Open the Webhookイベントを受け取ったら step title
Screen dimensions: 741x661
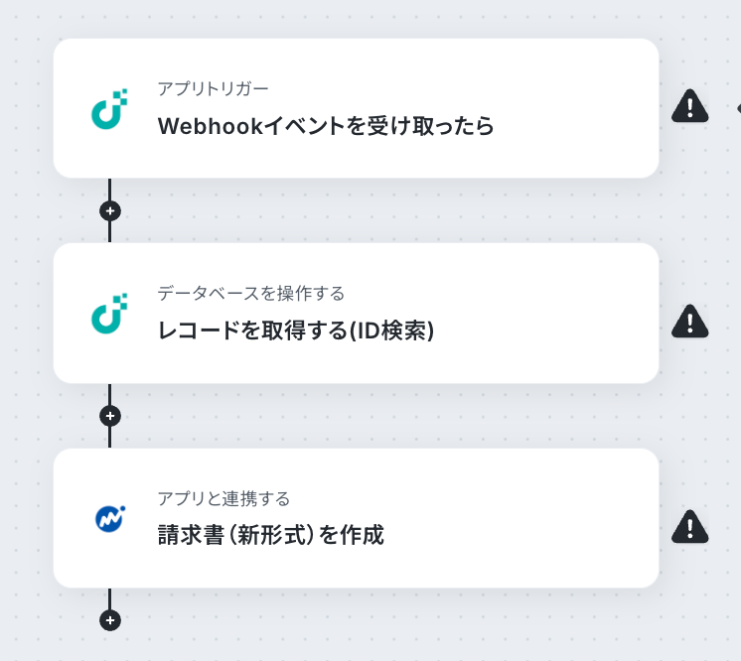[326, 126]
